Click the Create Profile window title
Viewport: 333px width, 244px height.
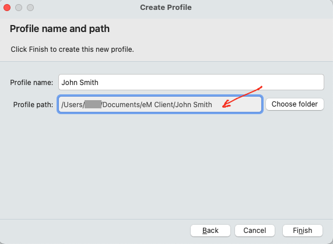coord(166,8)
